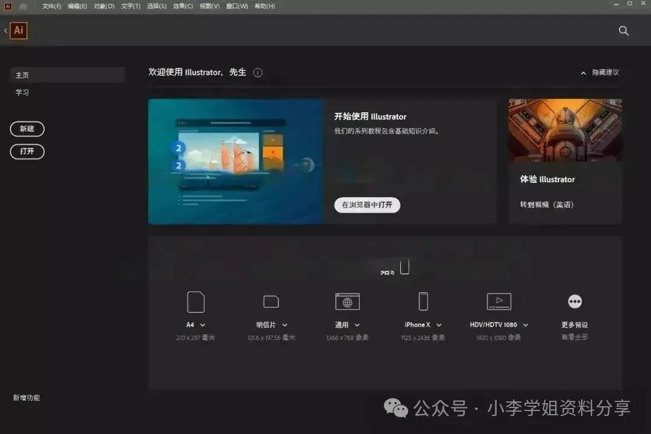Viewport: 651px width, 434px height.
Task: Click the back arrow left of the Ai logo
Action: click(5, 30)
